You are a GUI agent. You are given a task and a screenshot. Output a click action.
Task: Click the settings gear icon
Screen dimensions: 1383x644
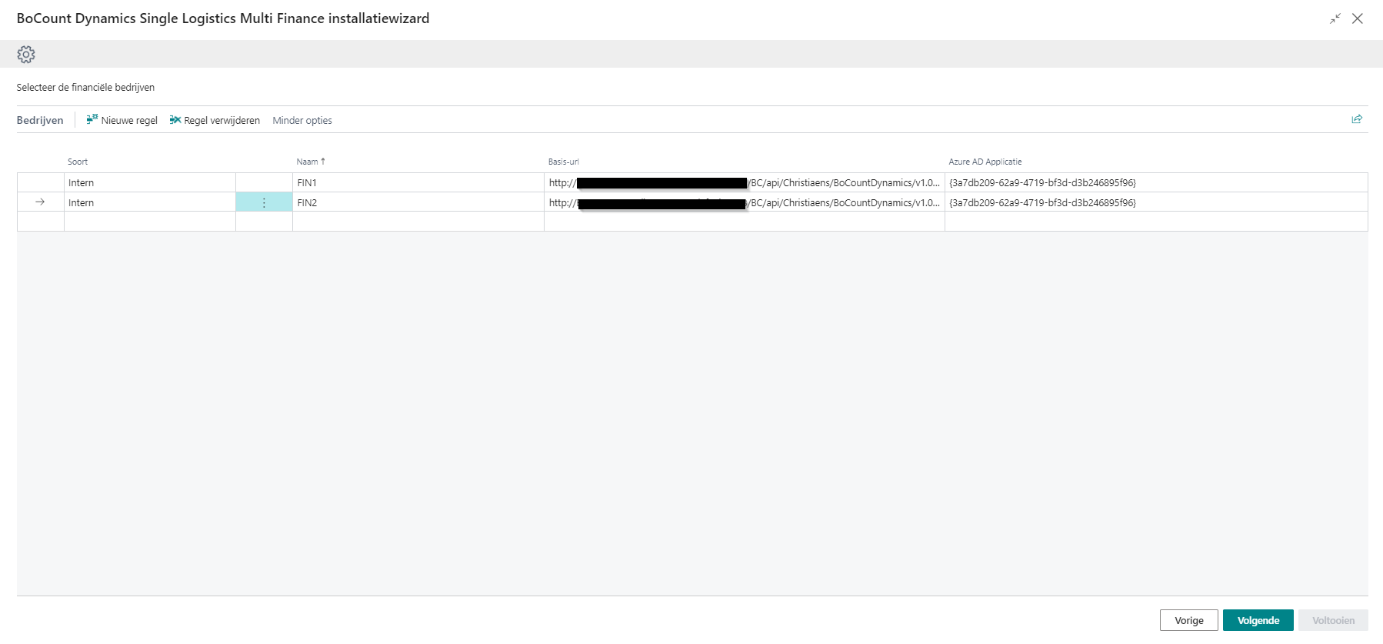26,55
